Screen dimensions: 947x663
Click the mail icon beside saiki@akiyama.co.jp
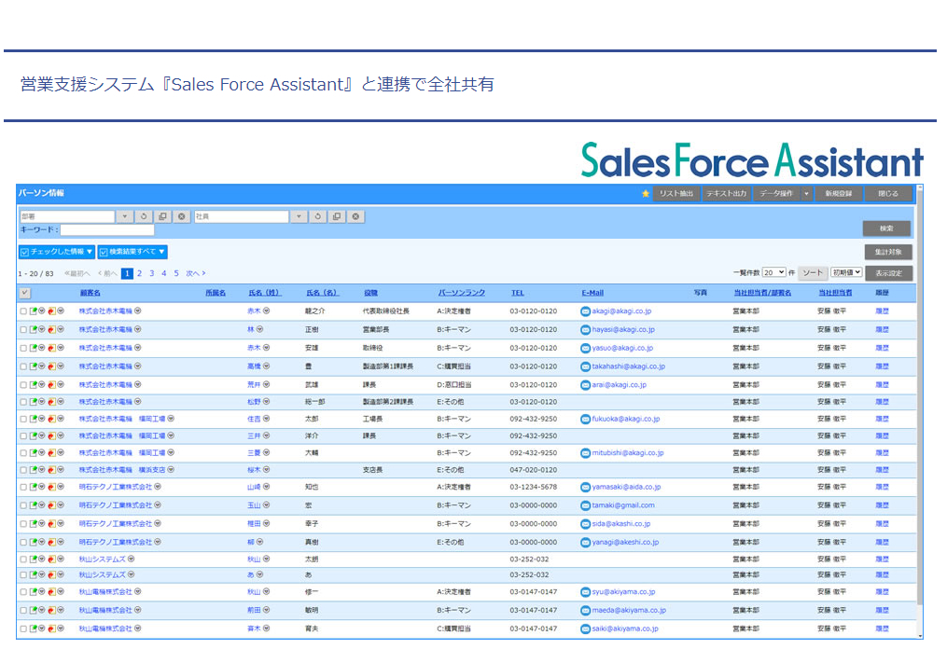point(585,629)
